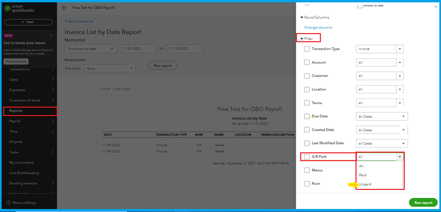The image size is (441, 212).
Task: Open the Customer filter dropdown
Action: click(x=380, y=76)
